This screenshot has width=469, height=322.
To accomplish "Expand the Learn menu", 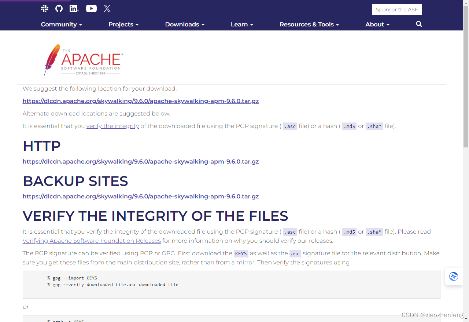I will 242,25.
